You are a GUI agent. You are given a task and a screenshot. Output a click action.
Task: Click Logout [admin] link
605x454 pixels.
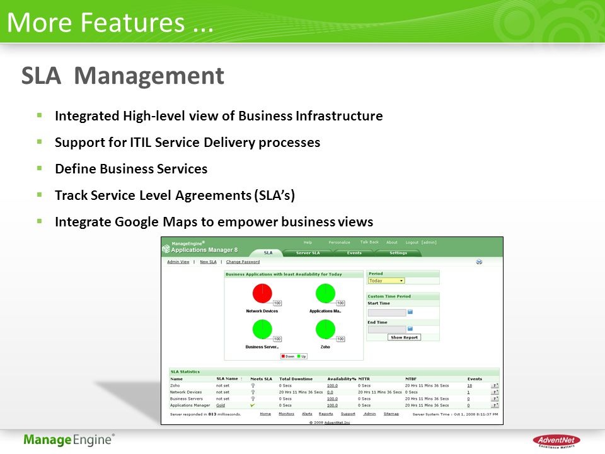[421, 242]
